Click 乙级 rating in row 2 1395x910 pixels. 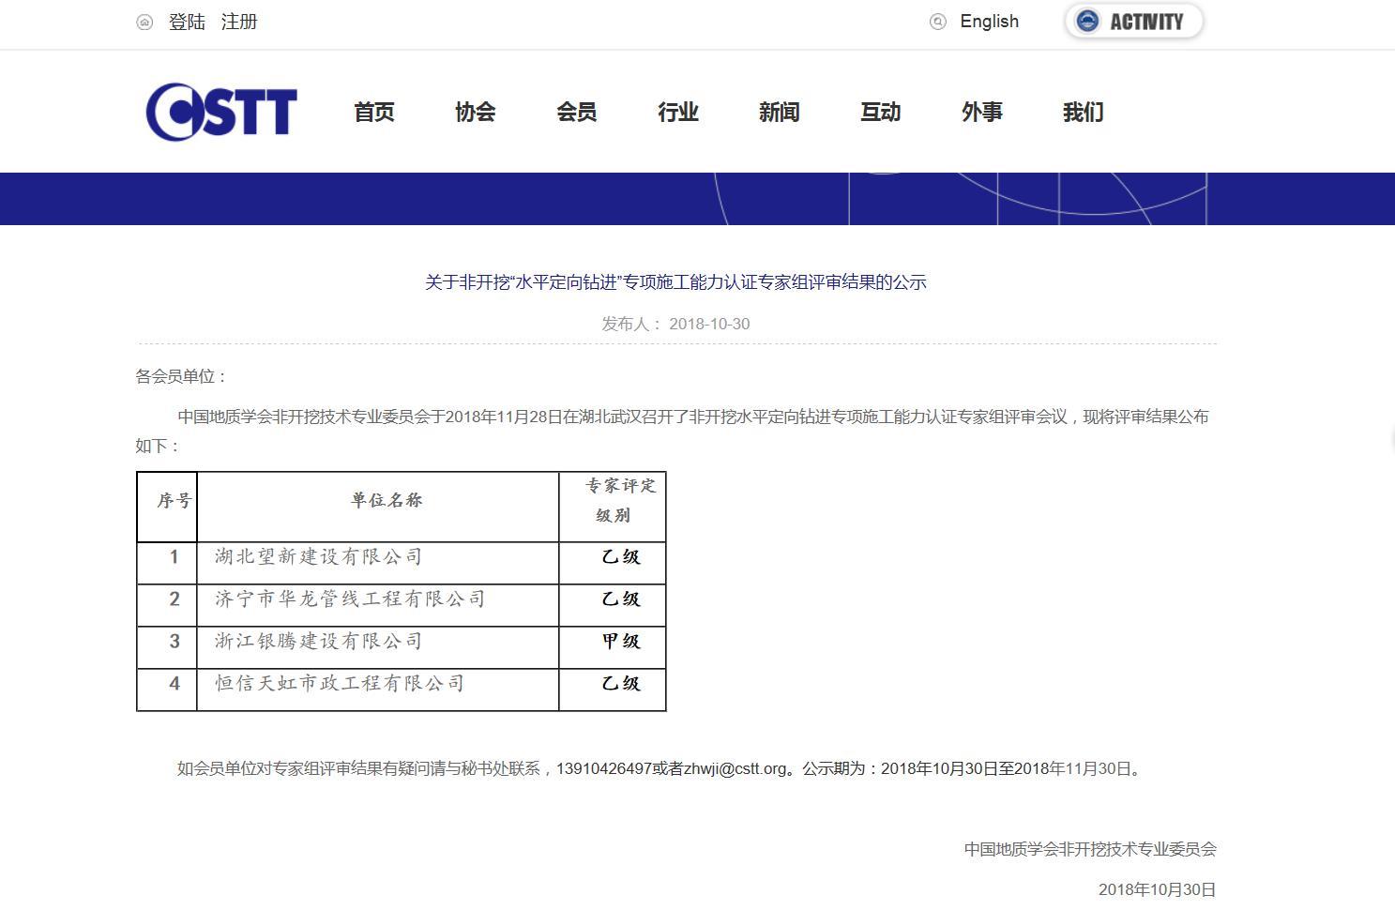[621, 599]
